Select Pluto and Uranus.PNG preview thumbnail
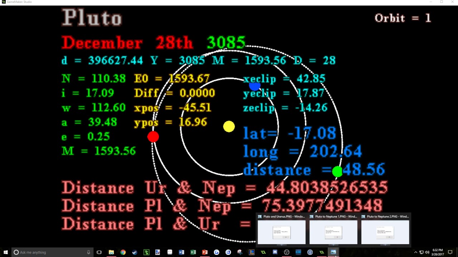This screenshot has height=257, width=458. [282, 232]
